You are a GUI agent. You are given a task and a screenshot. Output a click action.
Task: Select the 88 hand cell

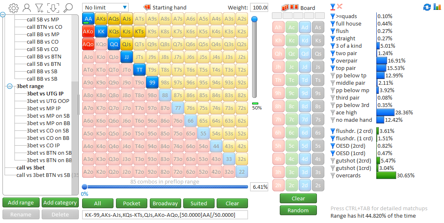(165, 95)
